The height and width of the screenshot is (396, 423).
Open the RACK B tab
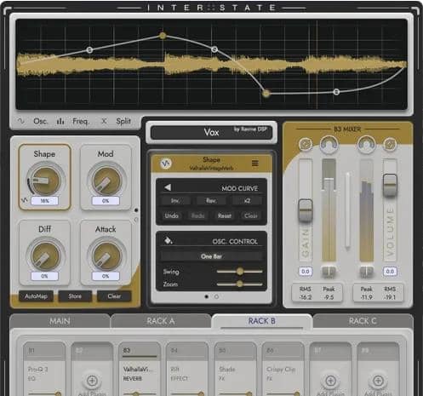(x=261, y=321)
